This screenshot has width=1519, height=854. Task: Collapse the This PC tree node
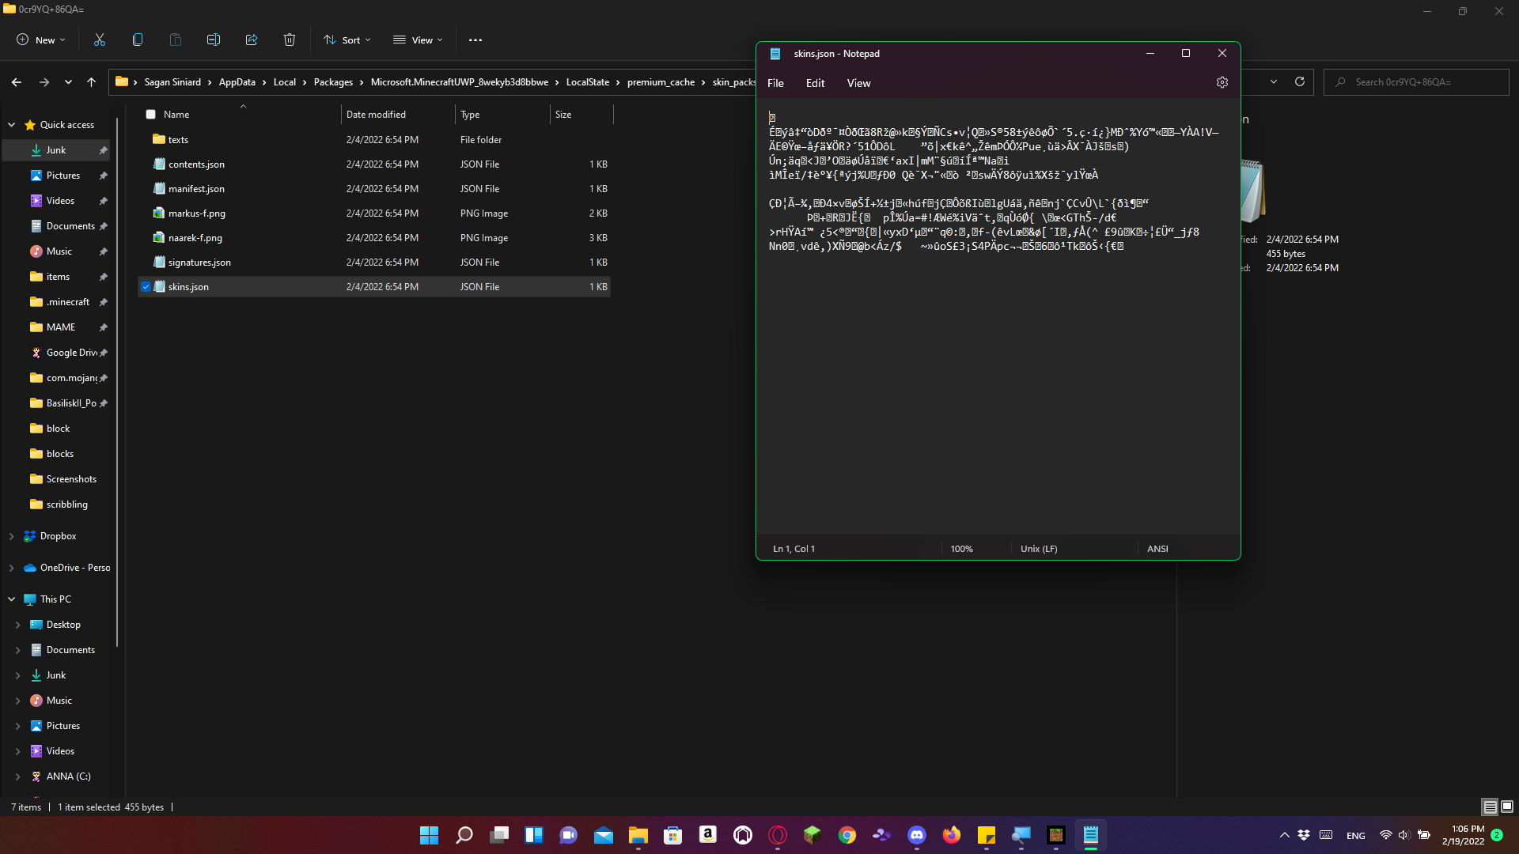click(x=11, y=599)
